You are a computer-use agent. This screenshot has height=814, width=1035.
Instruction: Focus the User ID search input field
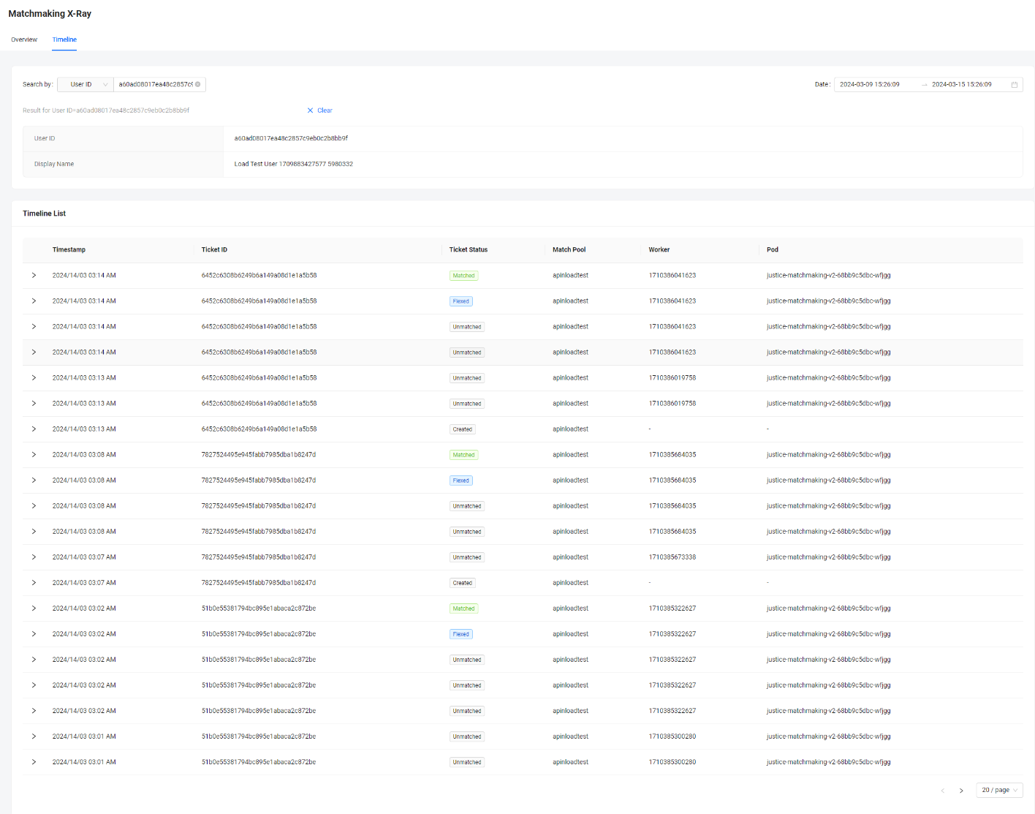pyautogui.click(x=156, y=84)
